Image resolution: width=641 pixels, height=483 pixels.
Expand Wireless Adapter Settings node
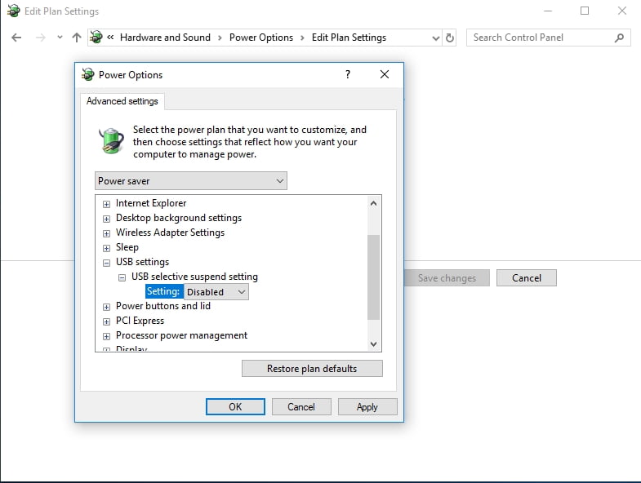tap(106, 233)
